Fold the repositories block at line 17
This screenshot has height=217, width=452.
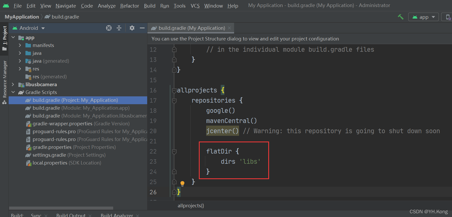tap(174, 101)
